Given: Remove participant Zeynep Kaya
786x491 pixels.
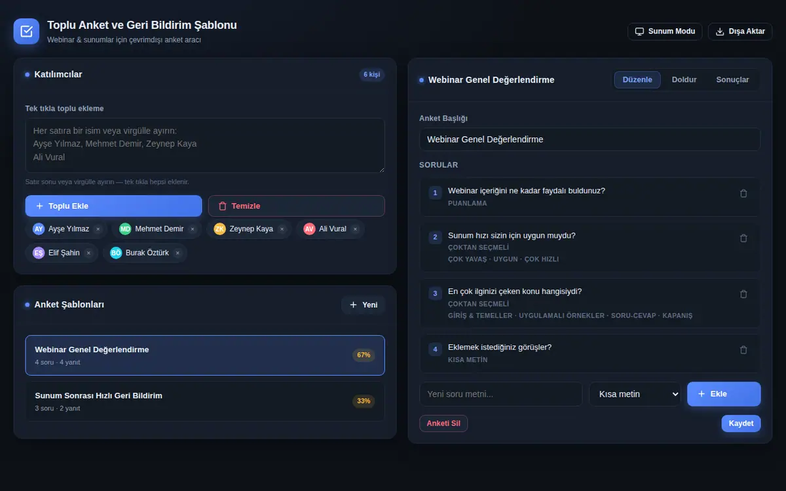Looking at the screenshot, I should tap(282, 229).
